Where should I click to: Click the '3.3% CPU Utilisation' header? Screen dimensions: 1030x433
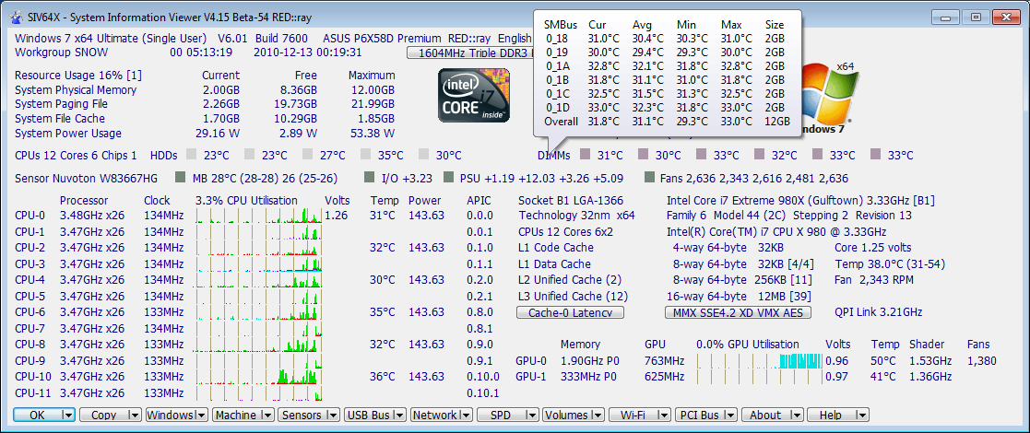246,200
